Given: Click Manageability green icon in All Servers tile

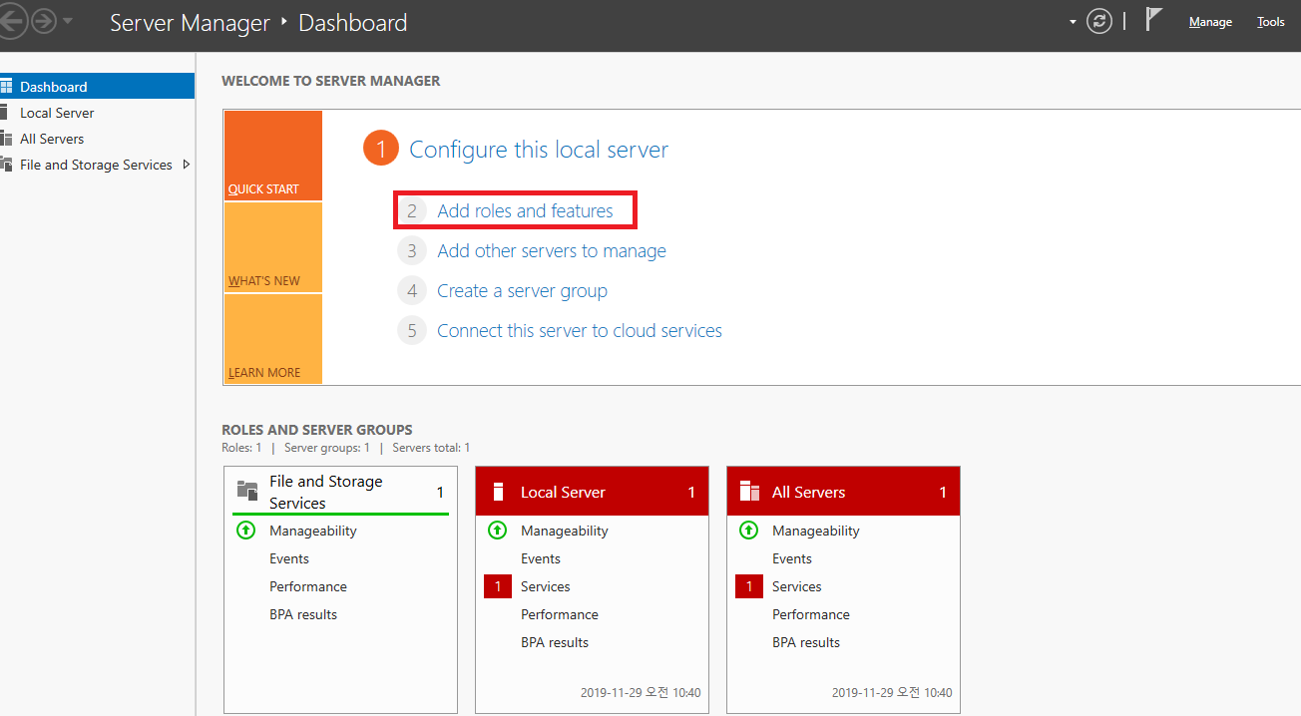Looking at the screenshot, I should [749, 531].
